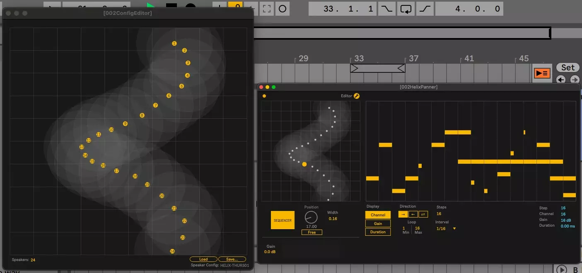
Task: Open the Interval 1/16 dropdown
Action: pyautogui.click(x=446, y=228)
